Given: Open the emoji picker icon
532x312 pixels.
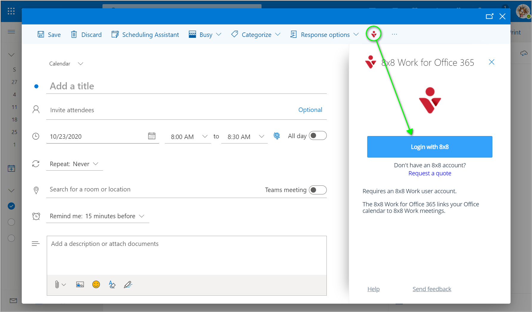Looking at the screenshot, I should pos(96,285).
